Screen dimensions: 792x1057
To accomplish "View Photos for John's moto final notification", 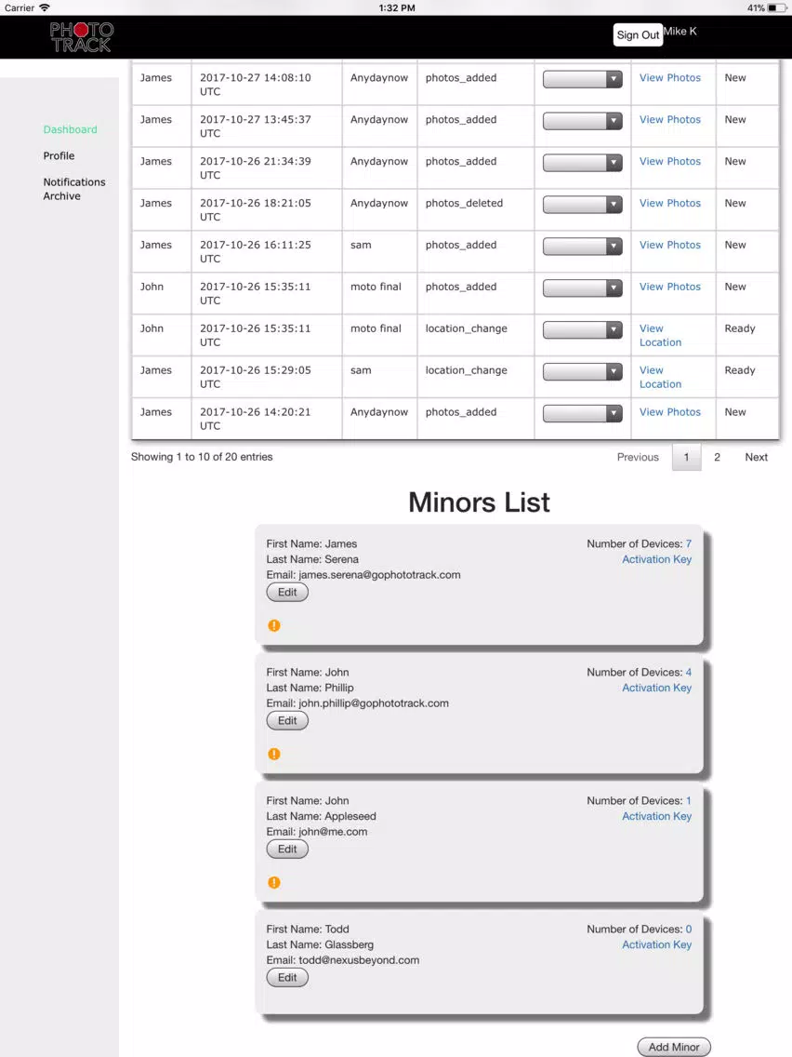I will pyautogui.click(x=670, y=287).
